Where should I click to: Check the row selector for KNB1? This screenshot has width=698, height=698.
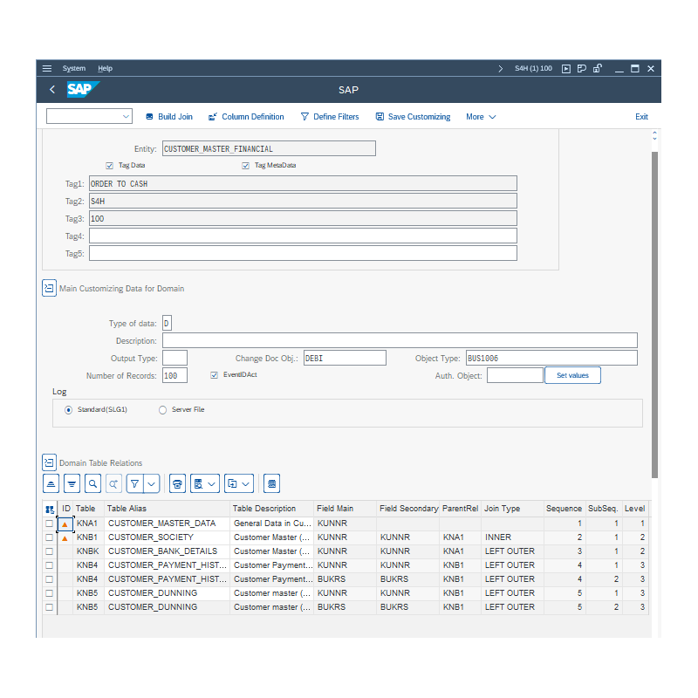(x=50, y=537)
